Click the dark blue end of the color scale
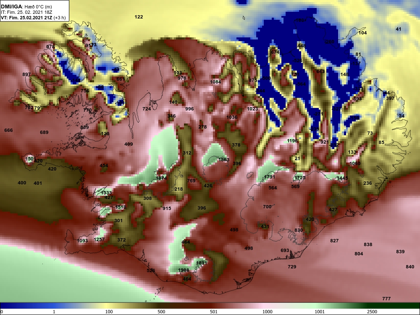The image size is (420, 315). point(5,306)
